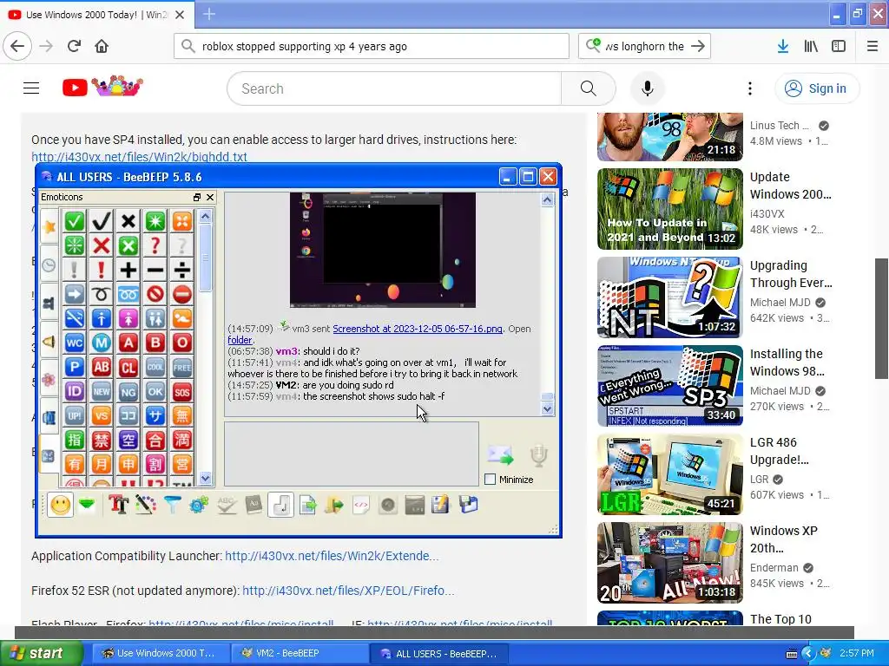Click into the YouTube Search field
889x666 pixels.
[x=394, y=88]
